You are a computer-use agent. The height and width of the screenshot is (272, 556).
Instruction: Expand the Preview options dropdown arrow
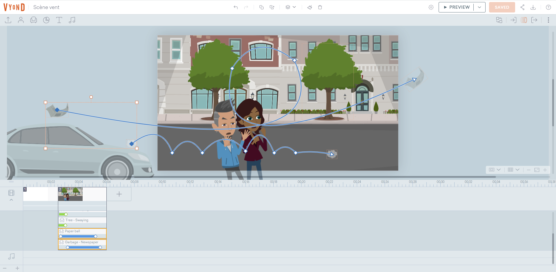tap(479, 7)
